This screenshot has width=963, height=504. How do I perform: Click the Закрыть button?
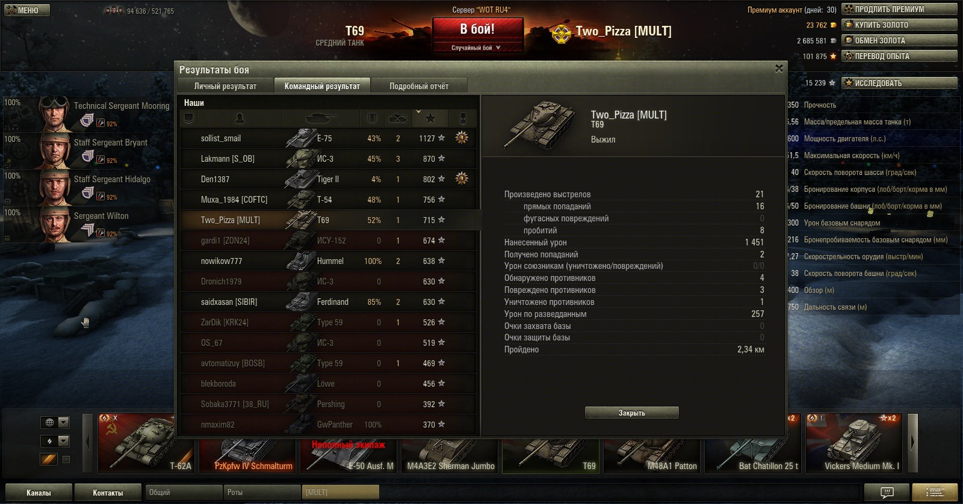632,413
